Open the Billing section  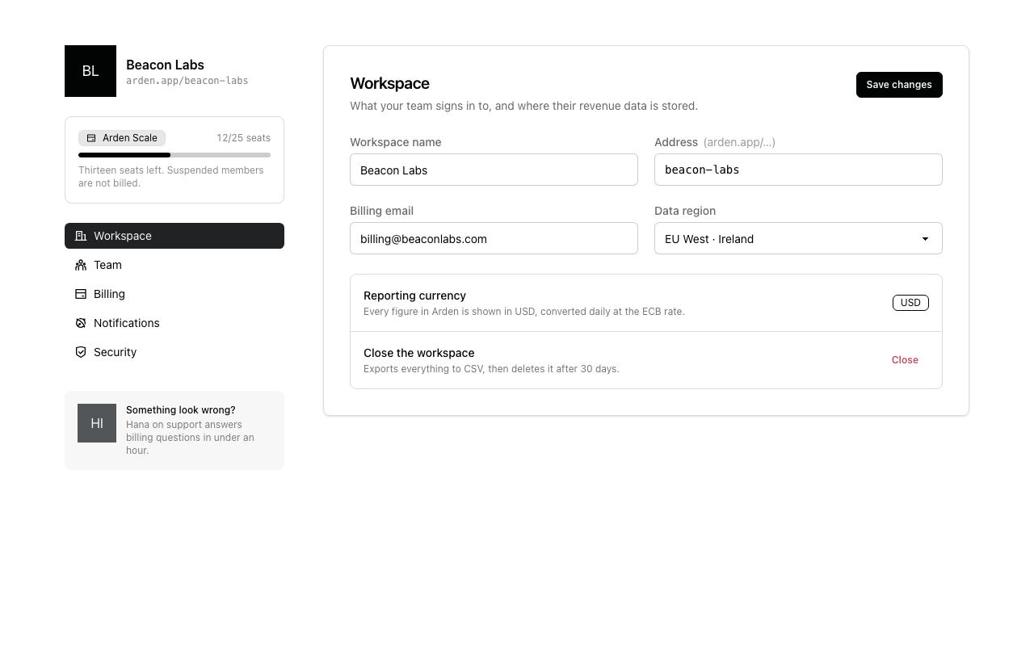(174, 294)
